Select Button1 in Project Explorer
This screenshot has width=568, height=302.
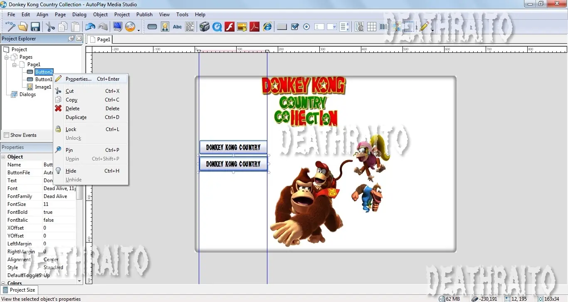44,79
